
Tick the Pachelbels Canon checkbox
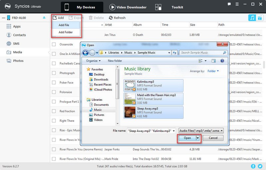click(x=54, y=64)
